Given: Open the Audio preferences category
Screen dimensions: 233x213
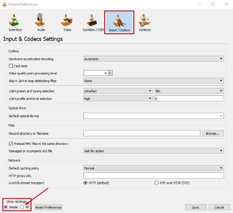Looking at the screenshot, I should click(41, 22).
